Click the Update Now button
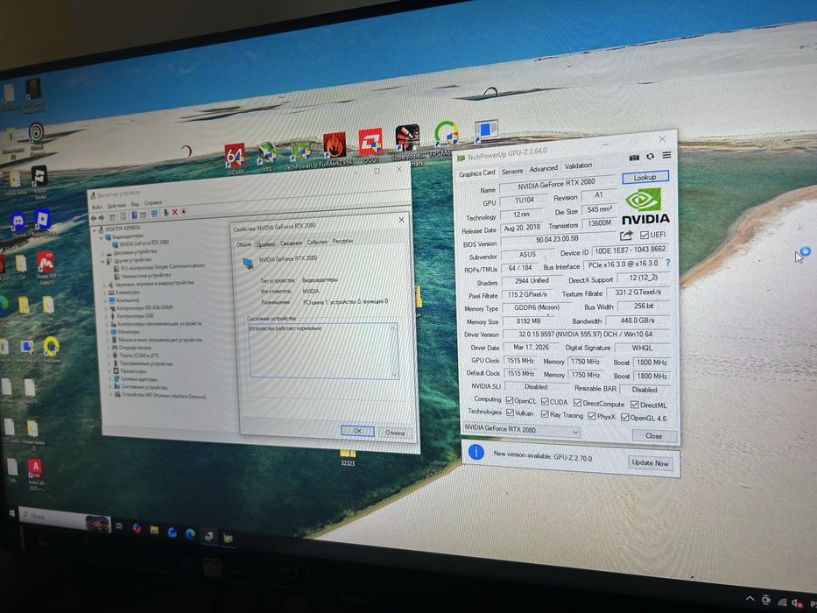This screenshot has width=817, height=613. click(x=650, y=462)
